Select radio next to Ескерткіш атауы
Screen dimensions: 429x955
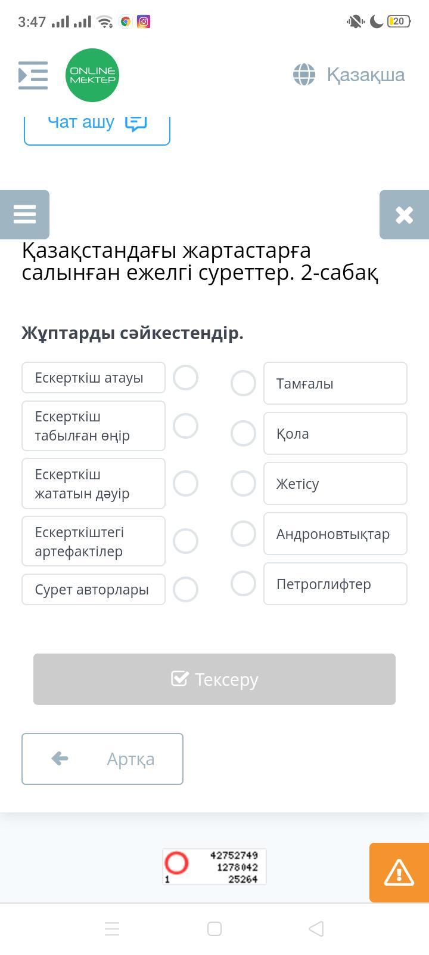point(185,378)
